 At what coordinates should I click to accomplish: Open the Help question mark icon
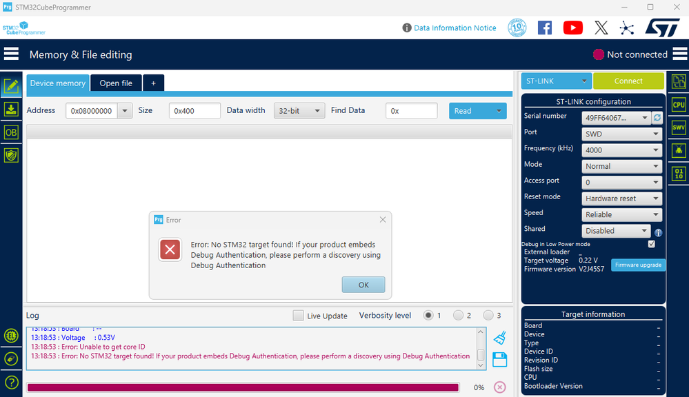pos(11,382)
